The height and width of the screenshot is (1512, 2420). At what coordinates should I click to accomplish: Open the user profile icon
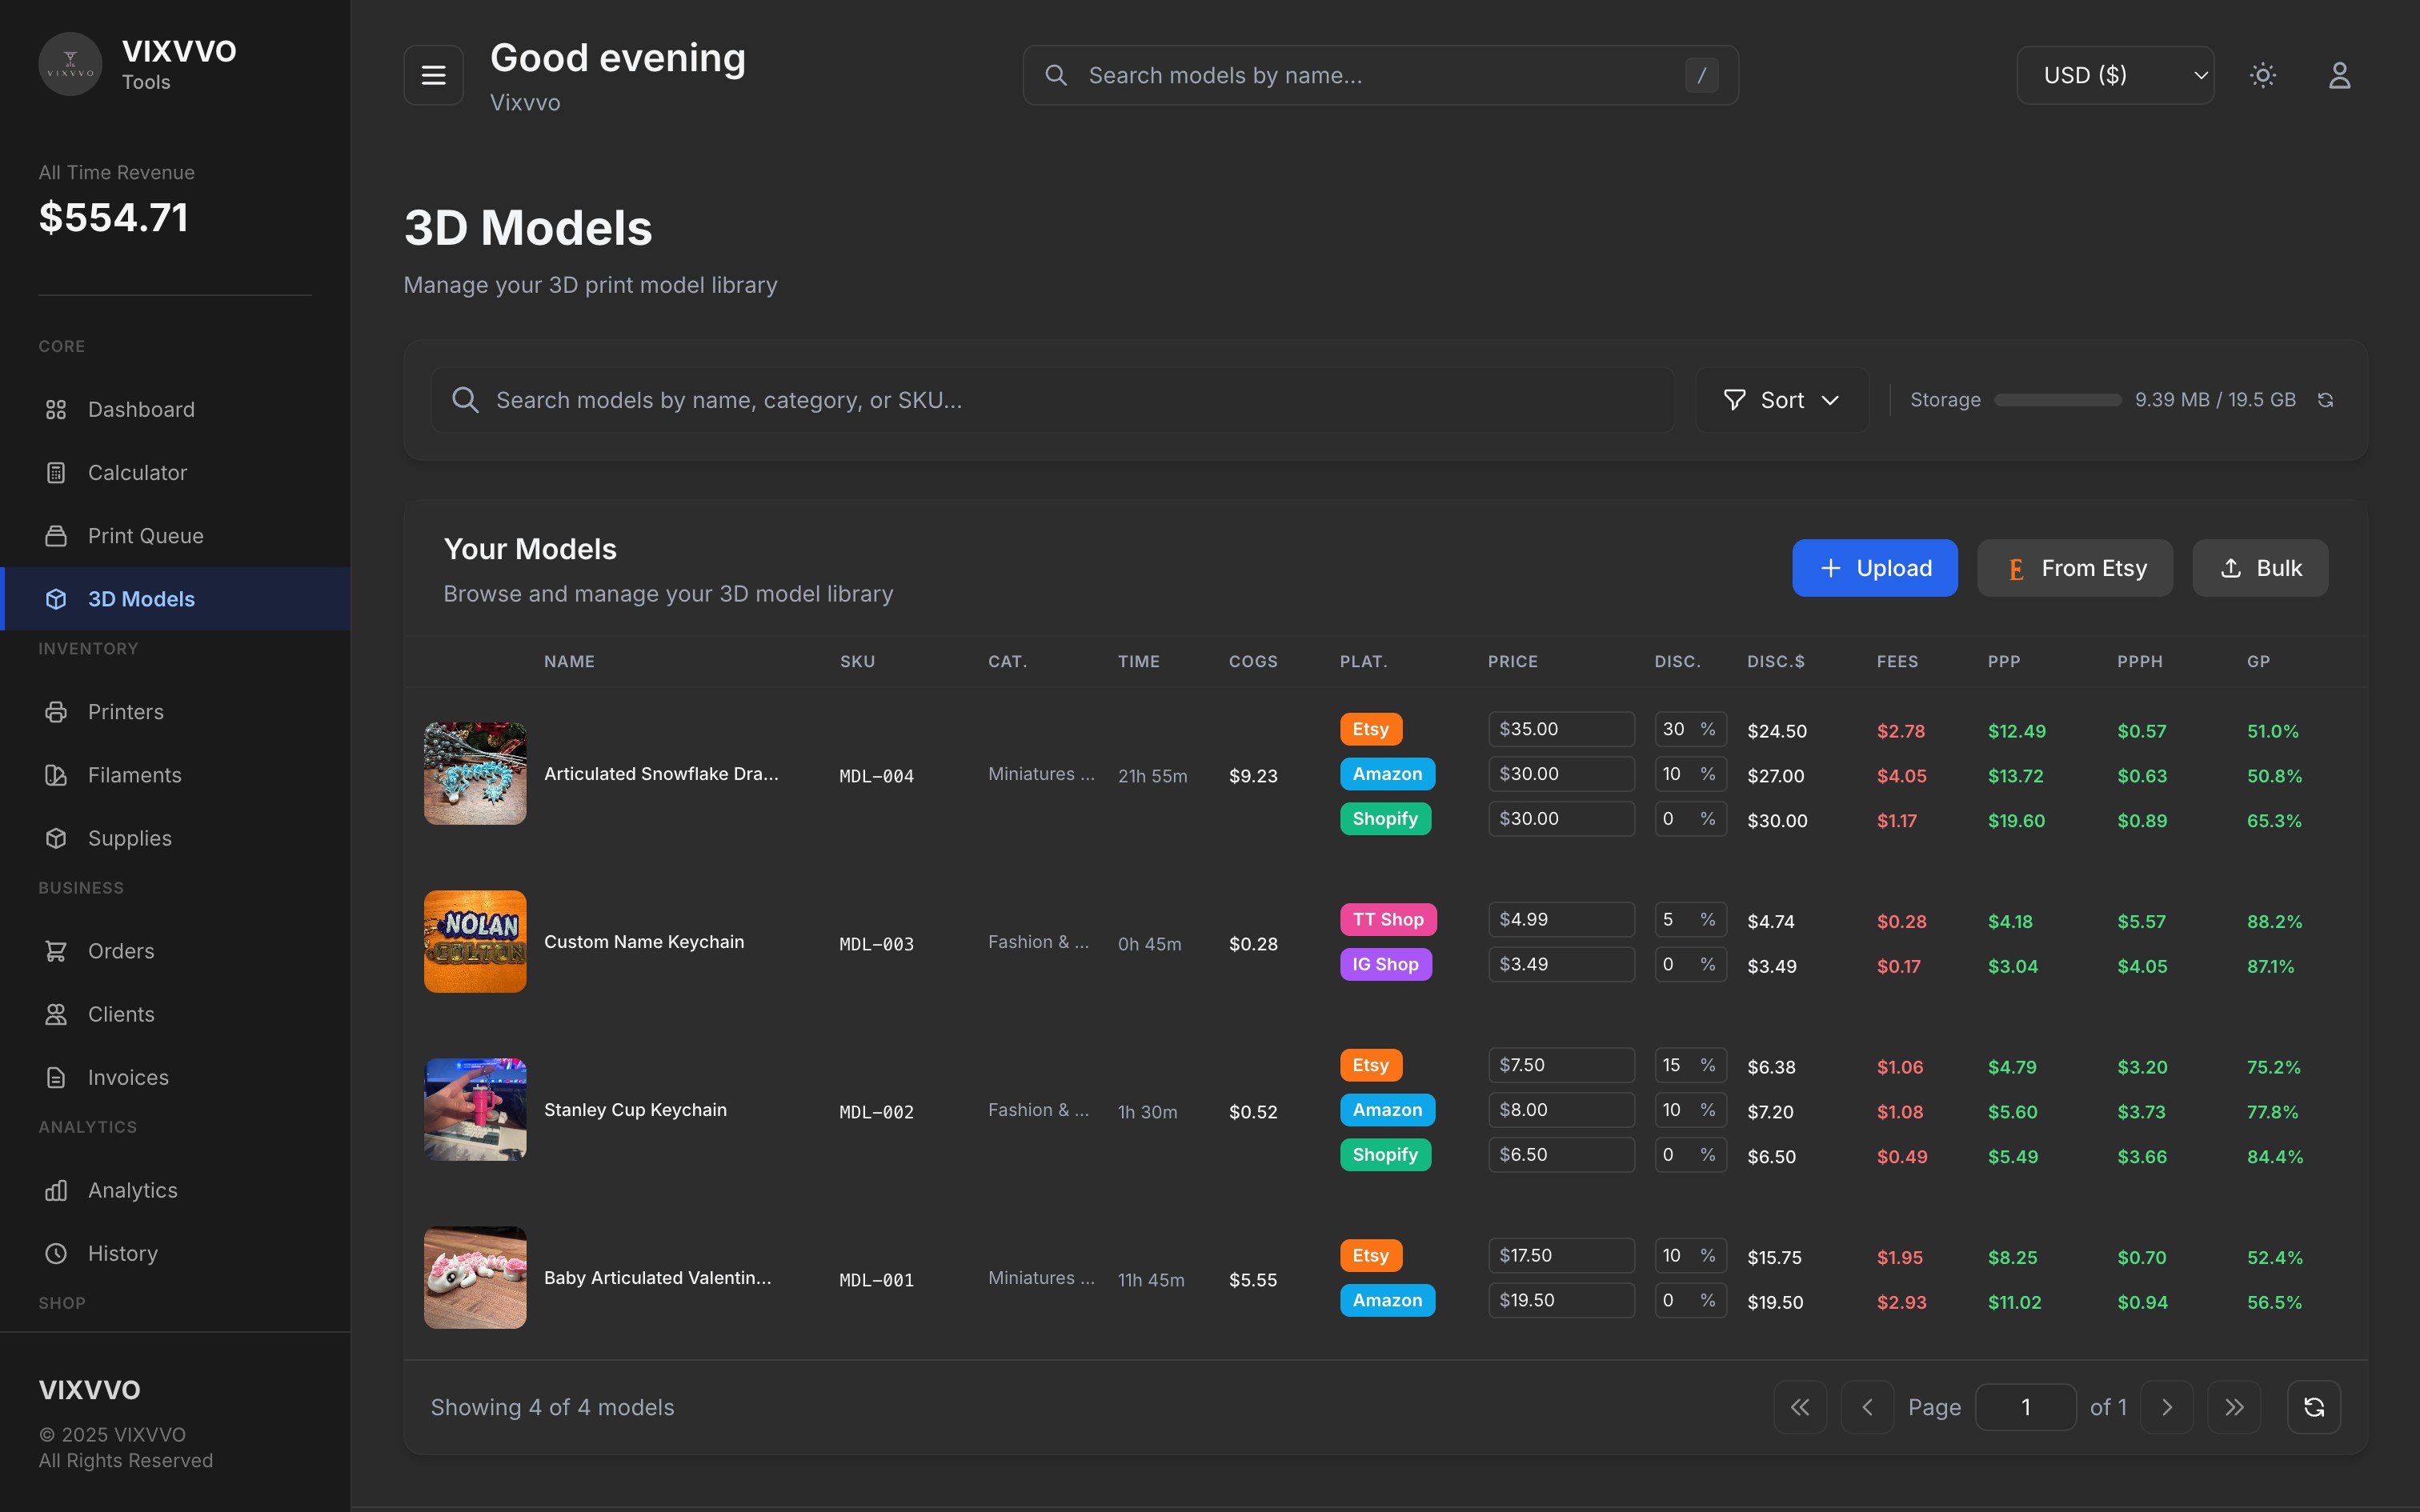pyautogui.click(x=2339, y=75)
